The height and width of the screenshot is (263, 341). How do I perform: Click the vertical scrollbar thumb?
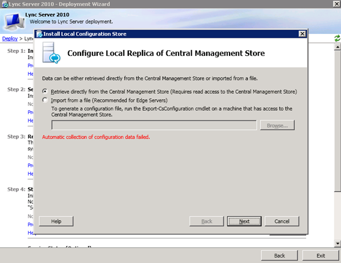338,121
